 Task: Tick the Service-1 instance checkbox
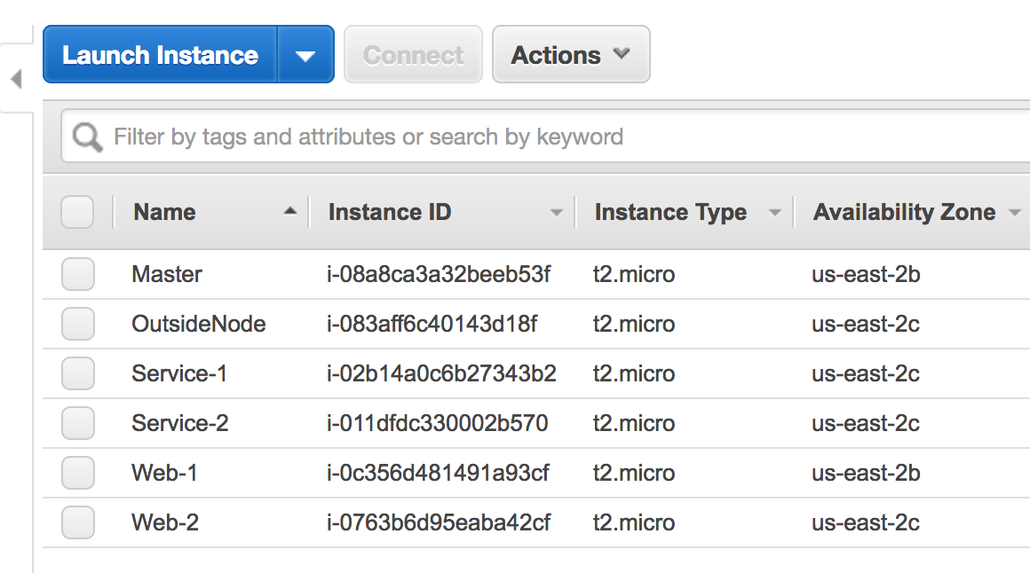[78, 374]
